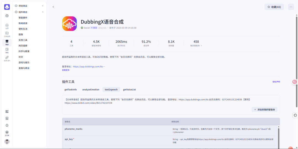Switch to the text2speech tab
This screenshot has height=149, width=298.
[111, 90]
